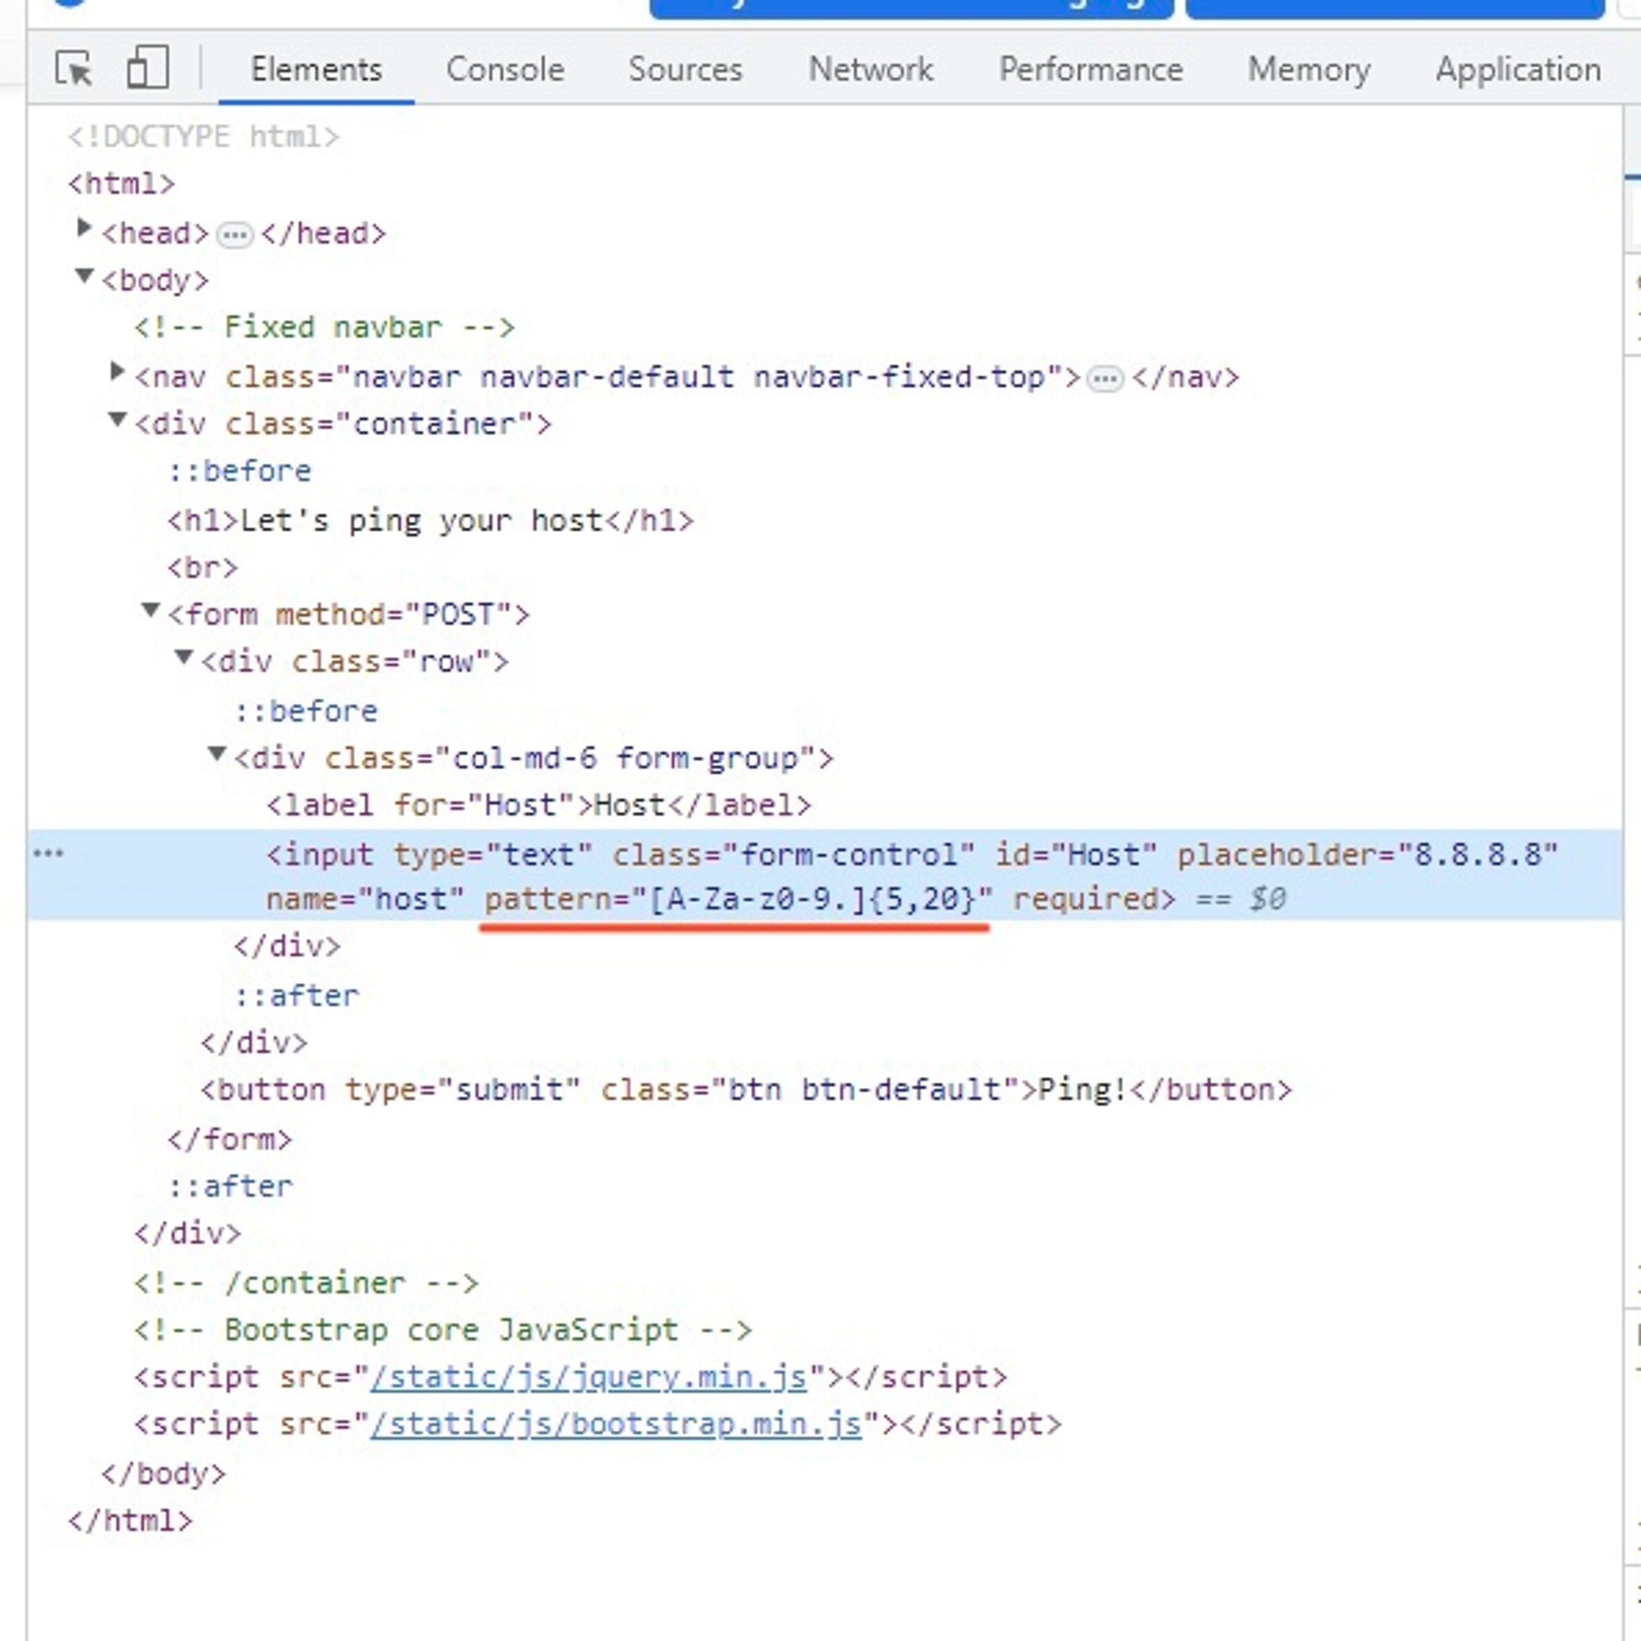The width and height of the screenshot is (1641, 1641).
Task: Open the Performance tab
Action: click(1091, 70)
